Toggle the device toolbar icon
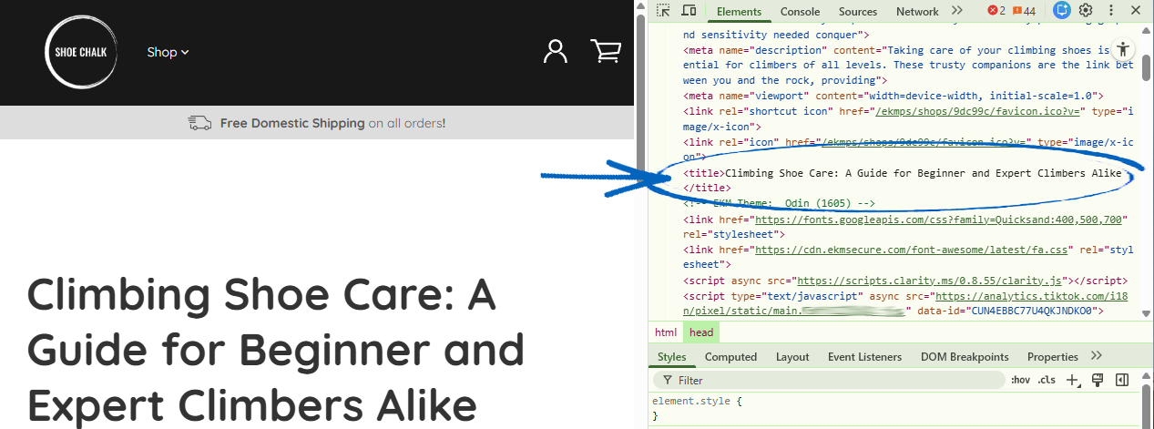Image resolution: width=1154 pixels, height=429 pixels. [x=689, y=11]
